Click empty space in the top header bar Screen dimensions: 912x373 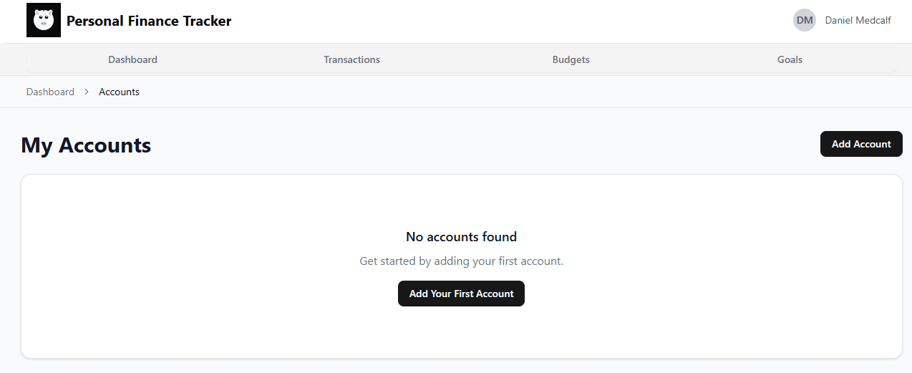point(501,21)
